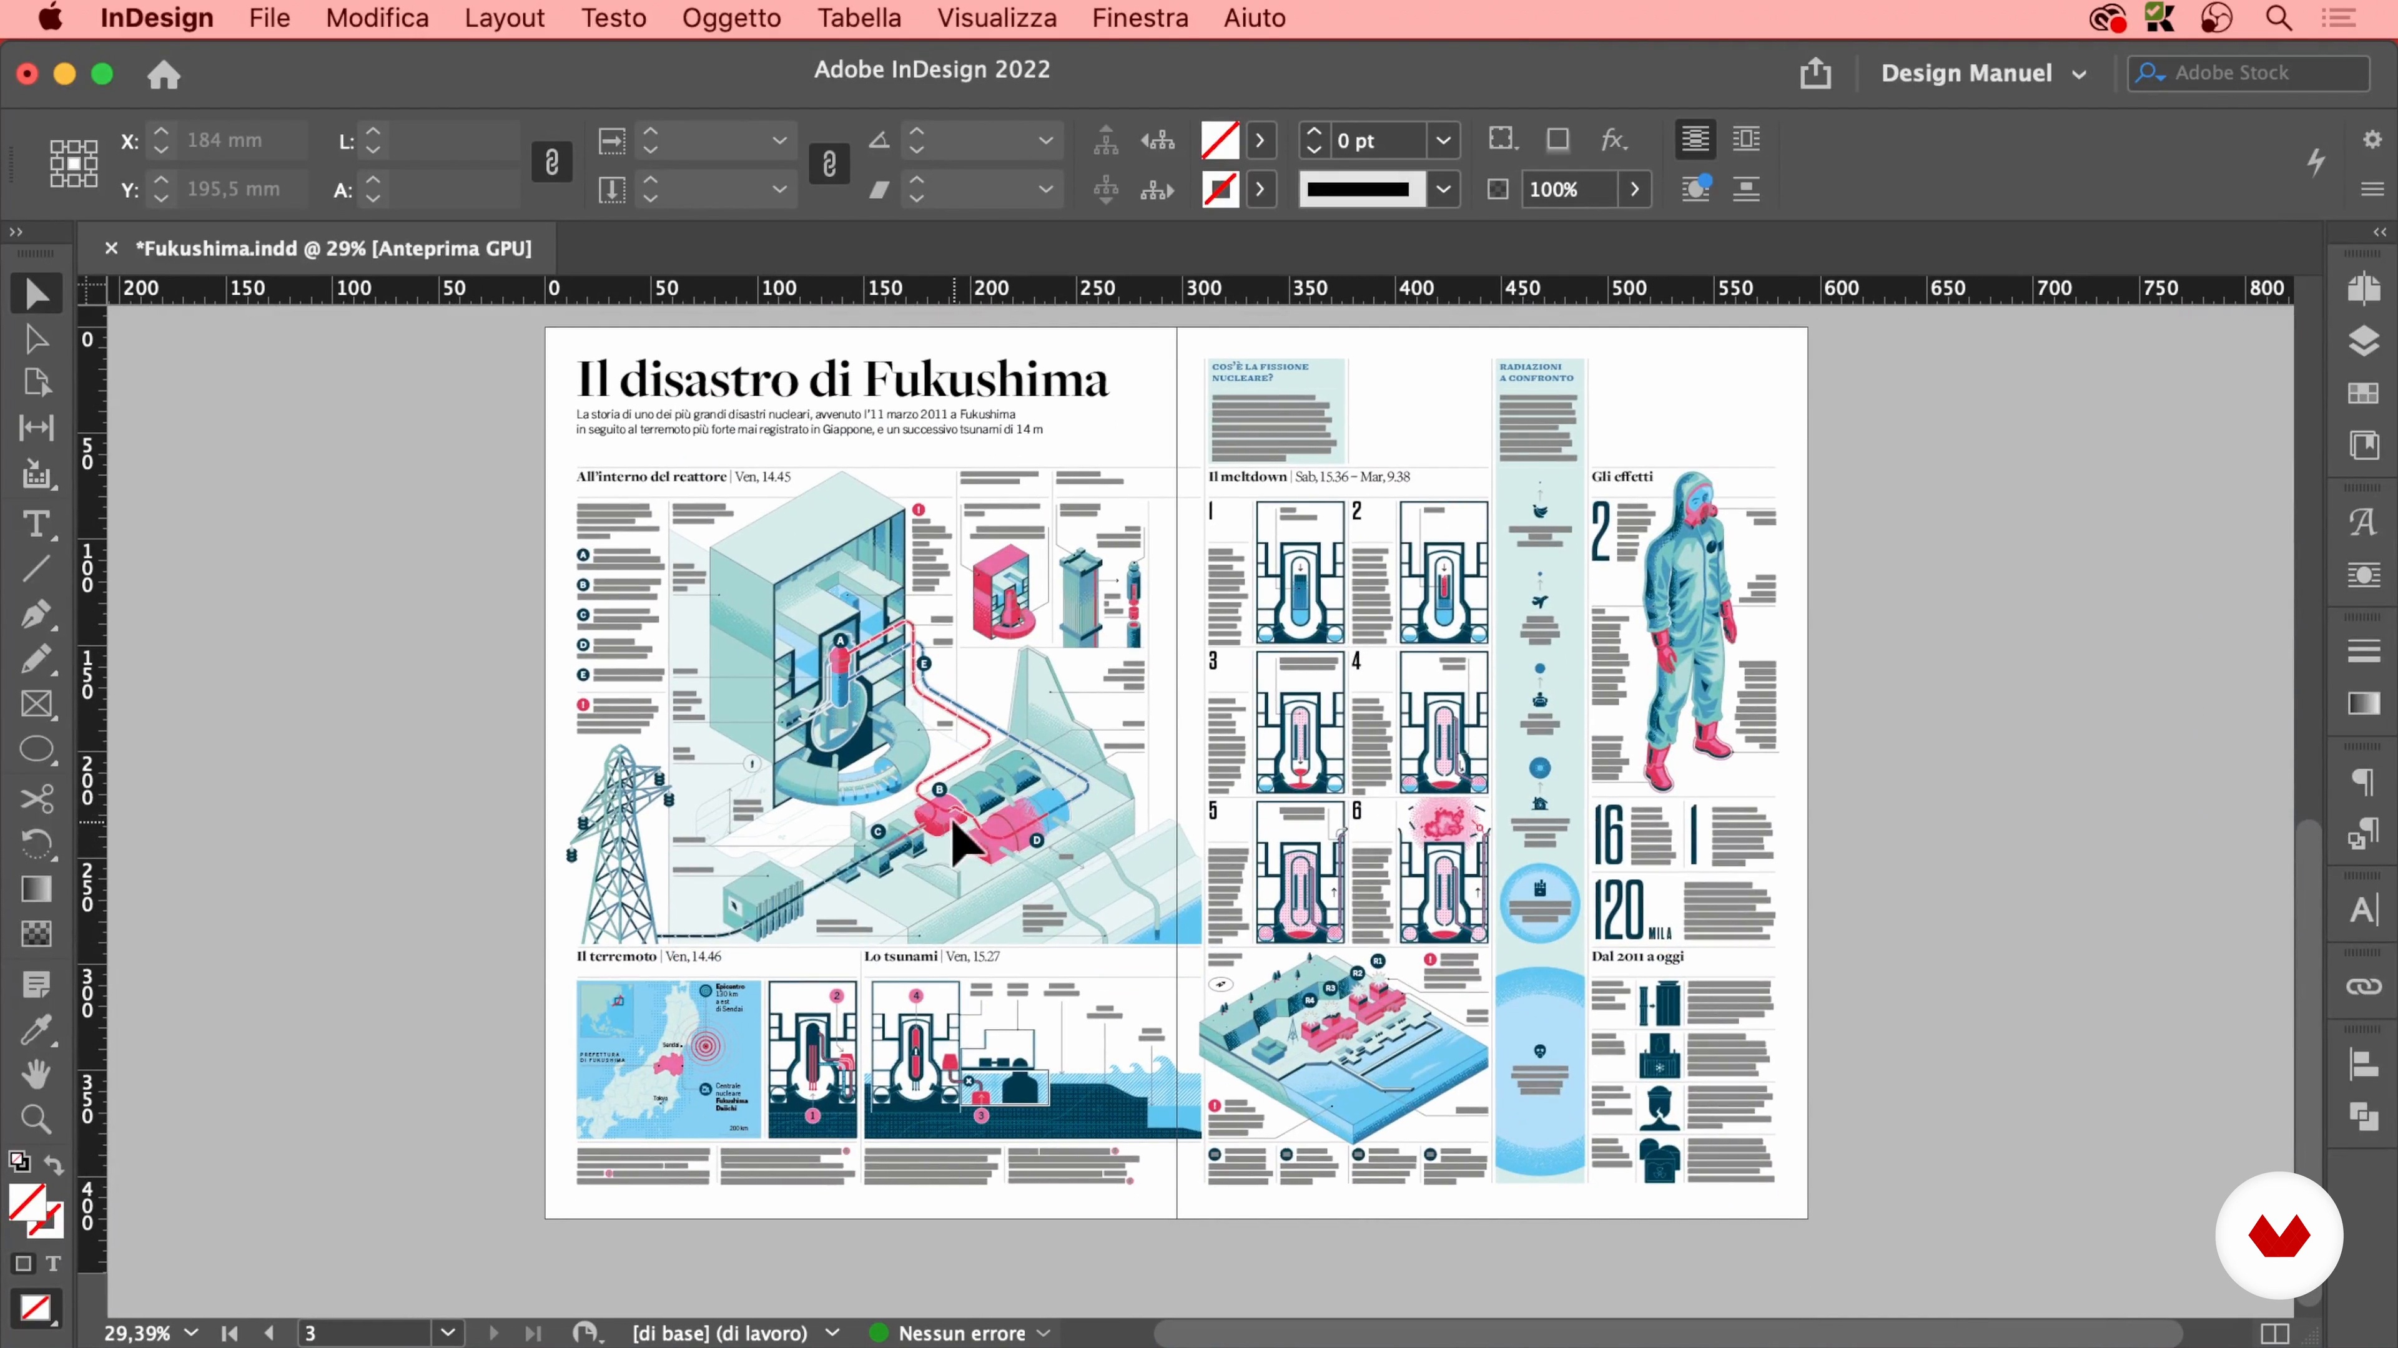Open the Modifica menu
2398x1348 pixels.
coord(377,17)
